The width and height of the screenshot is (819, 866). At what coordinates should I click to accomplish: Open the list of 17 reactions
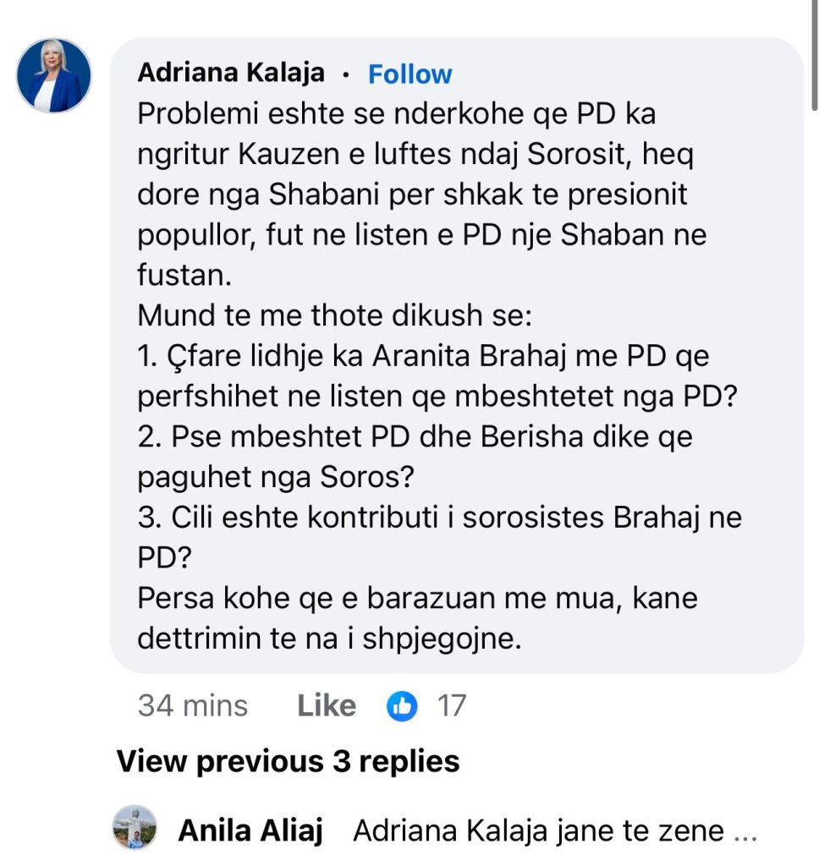point(451,706)
